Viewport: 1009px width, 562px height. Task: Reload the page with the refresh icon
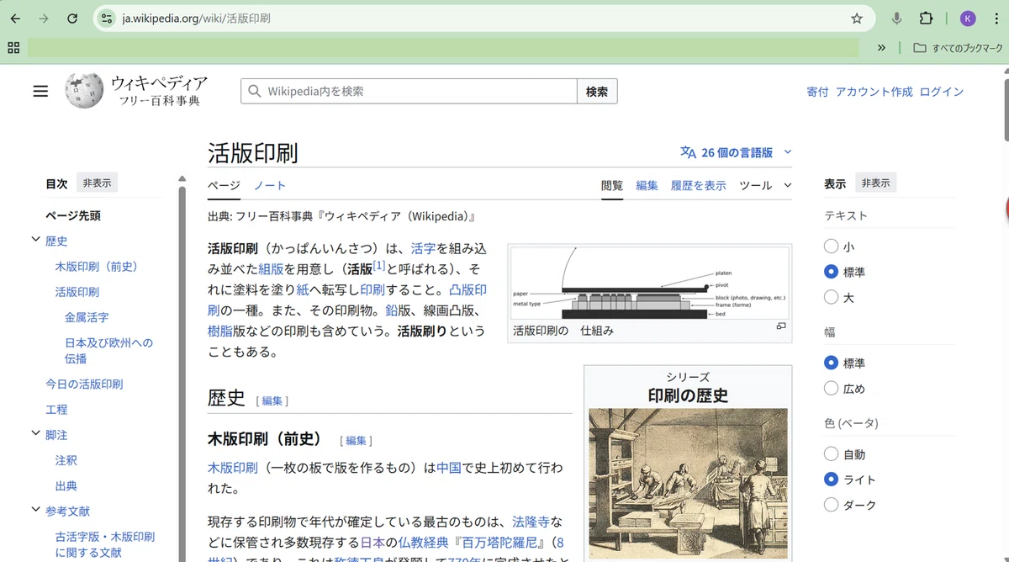click(72, 19)
